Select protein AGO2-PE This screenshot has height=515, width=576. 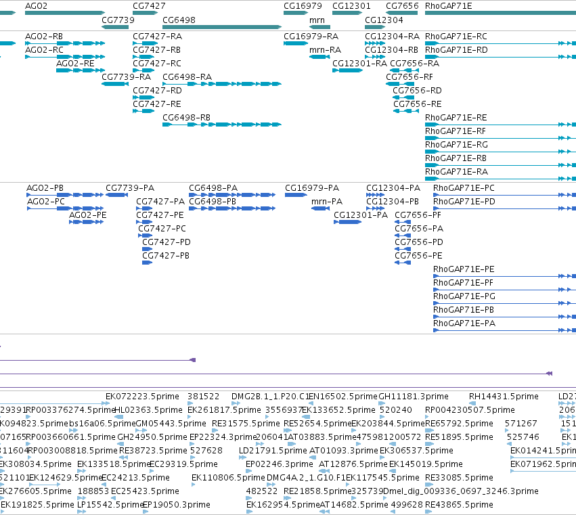coord(88,215)
